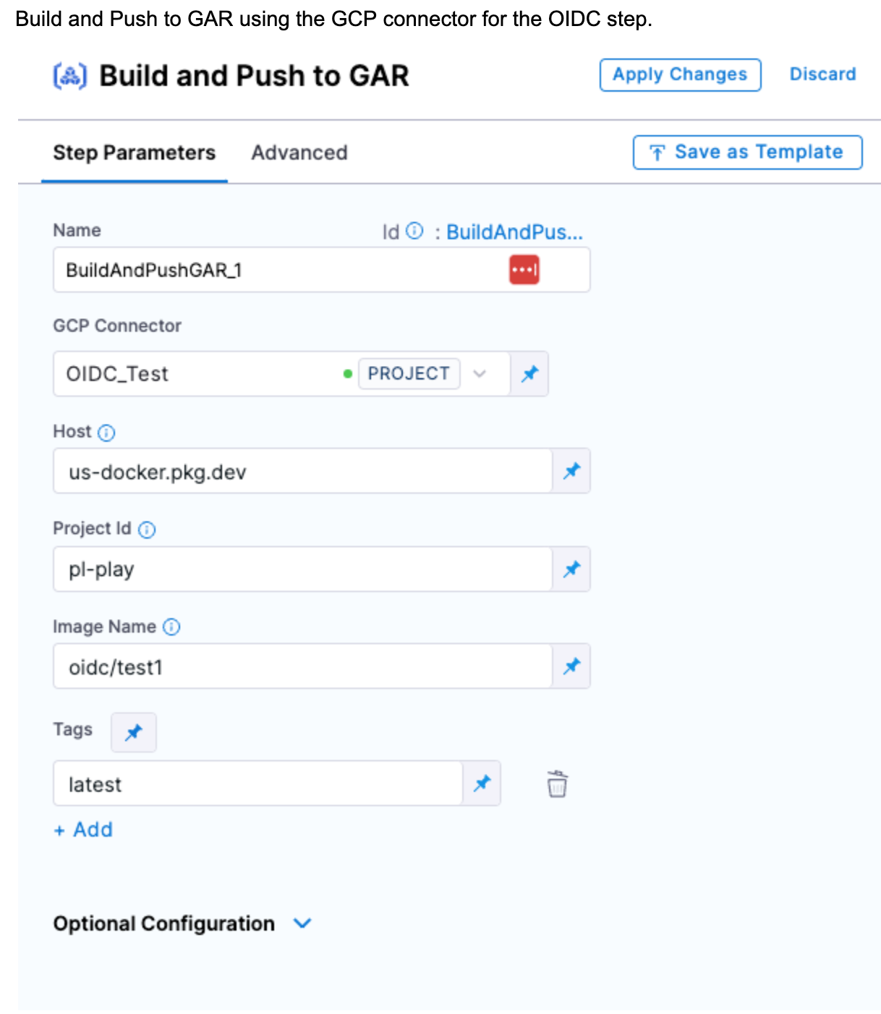Click the pin icon beside the Tags label
This screenshot has height=1014, width=881.
tap(133, 732)
